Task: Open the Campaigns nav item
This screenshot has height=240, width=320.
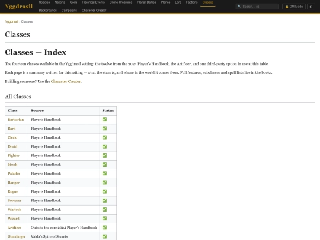Action: (69, 11)
